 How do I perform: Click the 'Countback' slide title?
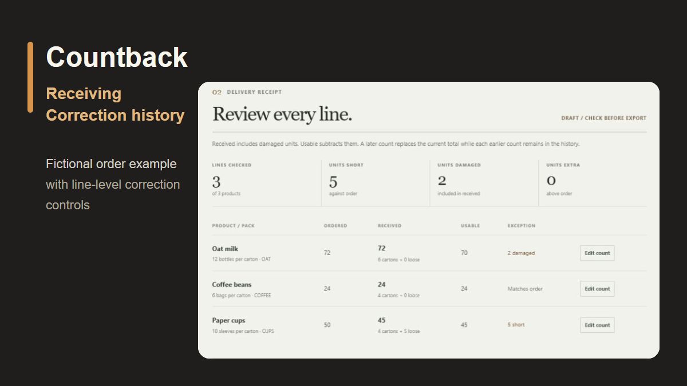click(117, 57)
